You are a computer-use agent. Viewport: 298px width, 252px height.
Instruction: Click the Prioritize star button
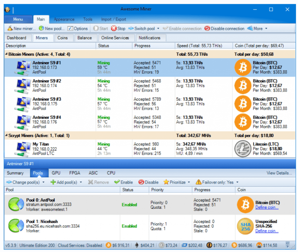175,182
